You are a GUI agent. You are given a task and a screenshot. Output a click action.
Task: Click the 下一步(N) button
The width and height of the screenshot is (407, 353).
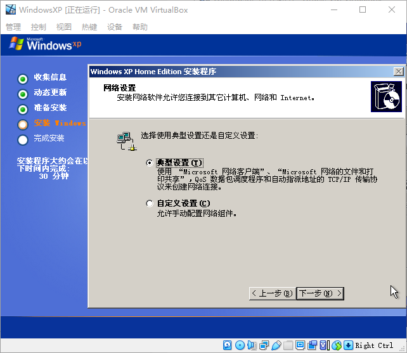[x=320, y=293]
